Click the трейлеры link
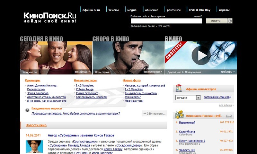Viewport: 257px width, 154px height. (x=226, y=72)
